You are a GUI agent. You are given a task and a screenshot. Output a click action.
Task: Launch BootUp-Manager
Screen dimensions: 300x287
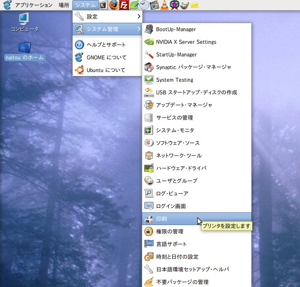tap(196, 30)
